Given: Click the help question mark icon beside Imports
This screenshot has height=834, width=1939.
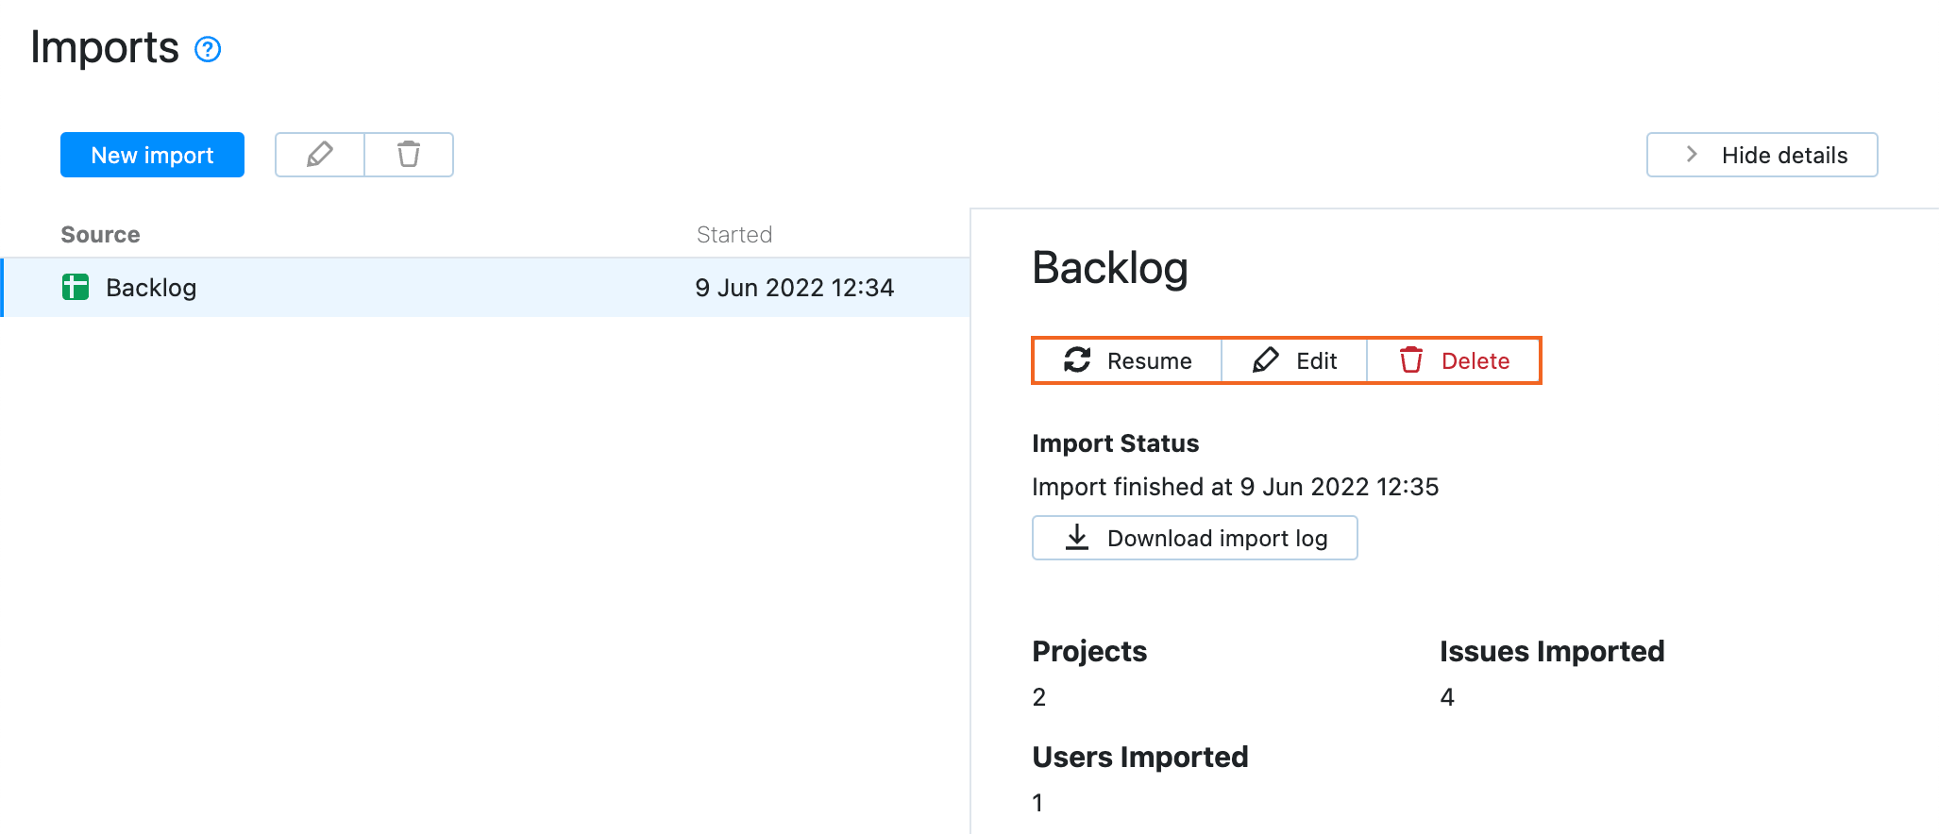Looking at the screenshot, I should pyautogui.click(x=208, y=49).
